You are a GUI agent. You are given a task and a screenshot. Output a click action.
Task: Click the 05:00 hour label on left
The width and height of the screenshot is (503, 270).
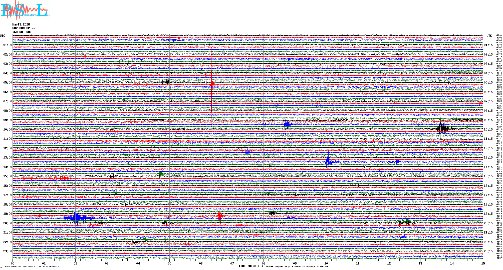click(8, 82)
